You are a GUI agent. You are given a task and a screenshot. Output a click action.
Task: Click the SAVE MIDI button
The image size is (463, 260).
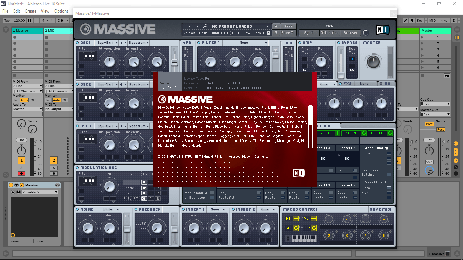pos(381,210)
